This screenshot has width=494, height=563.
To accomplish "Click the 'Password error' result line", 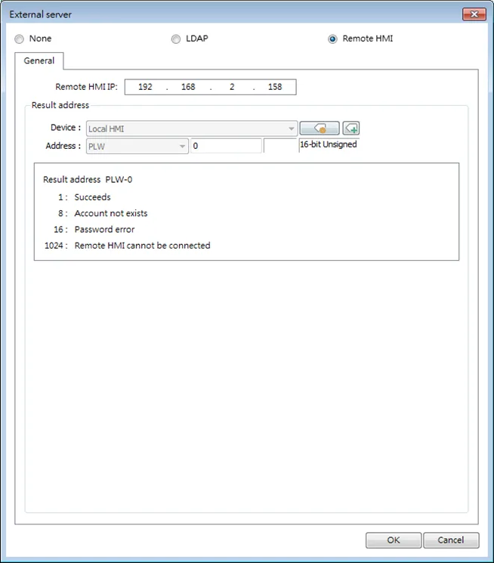I will pos(94,230).
